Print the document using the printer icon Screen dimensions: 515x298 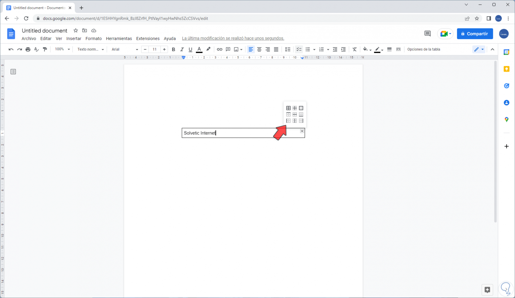point(28,49)
